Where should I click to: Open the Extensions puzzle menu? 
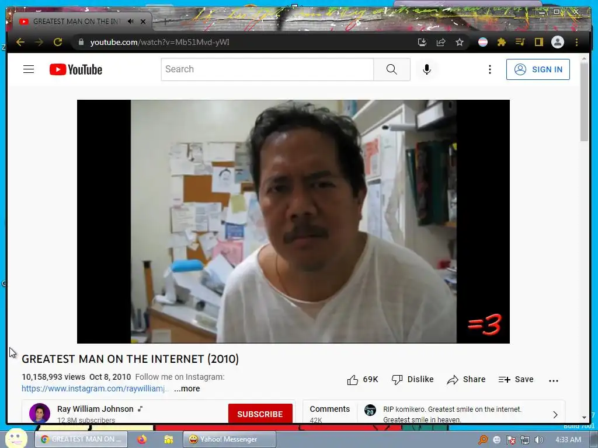(502, 42)
